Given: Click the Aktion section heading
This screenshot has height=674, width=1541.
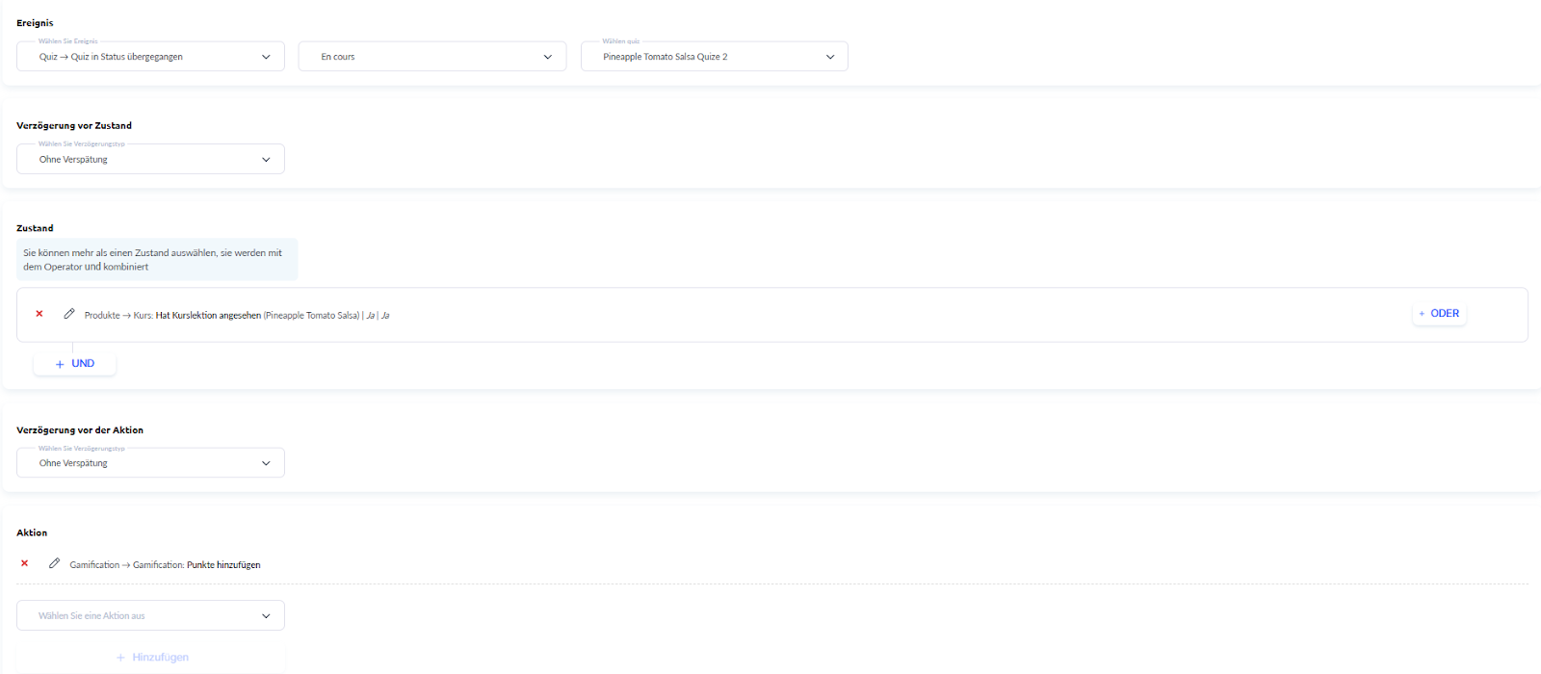Looking at the screenshot, I should (x=32, y=532).
